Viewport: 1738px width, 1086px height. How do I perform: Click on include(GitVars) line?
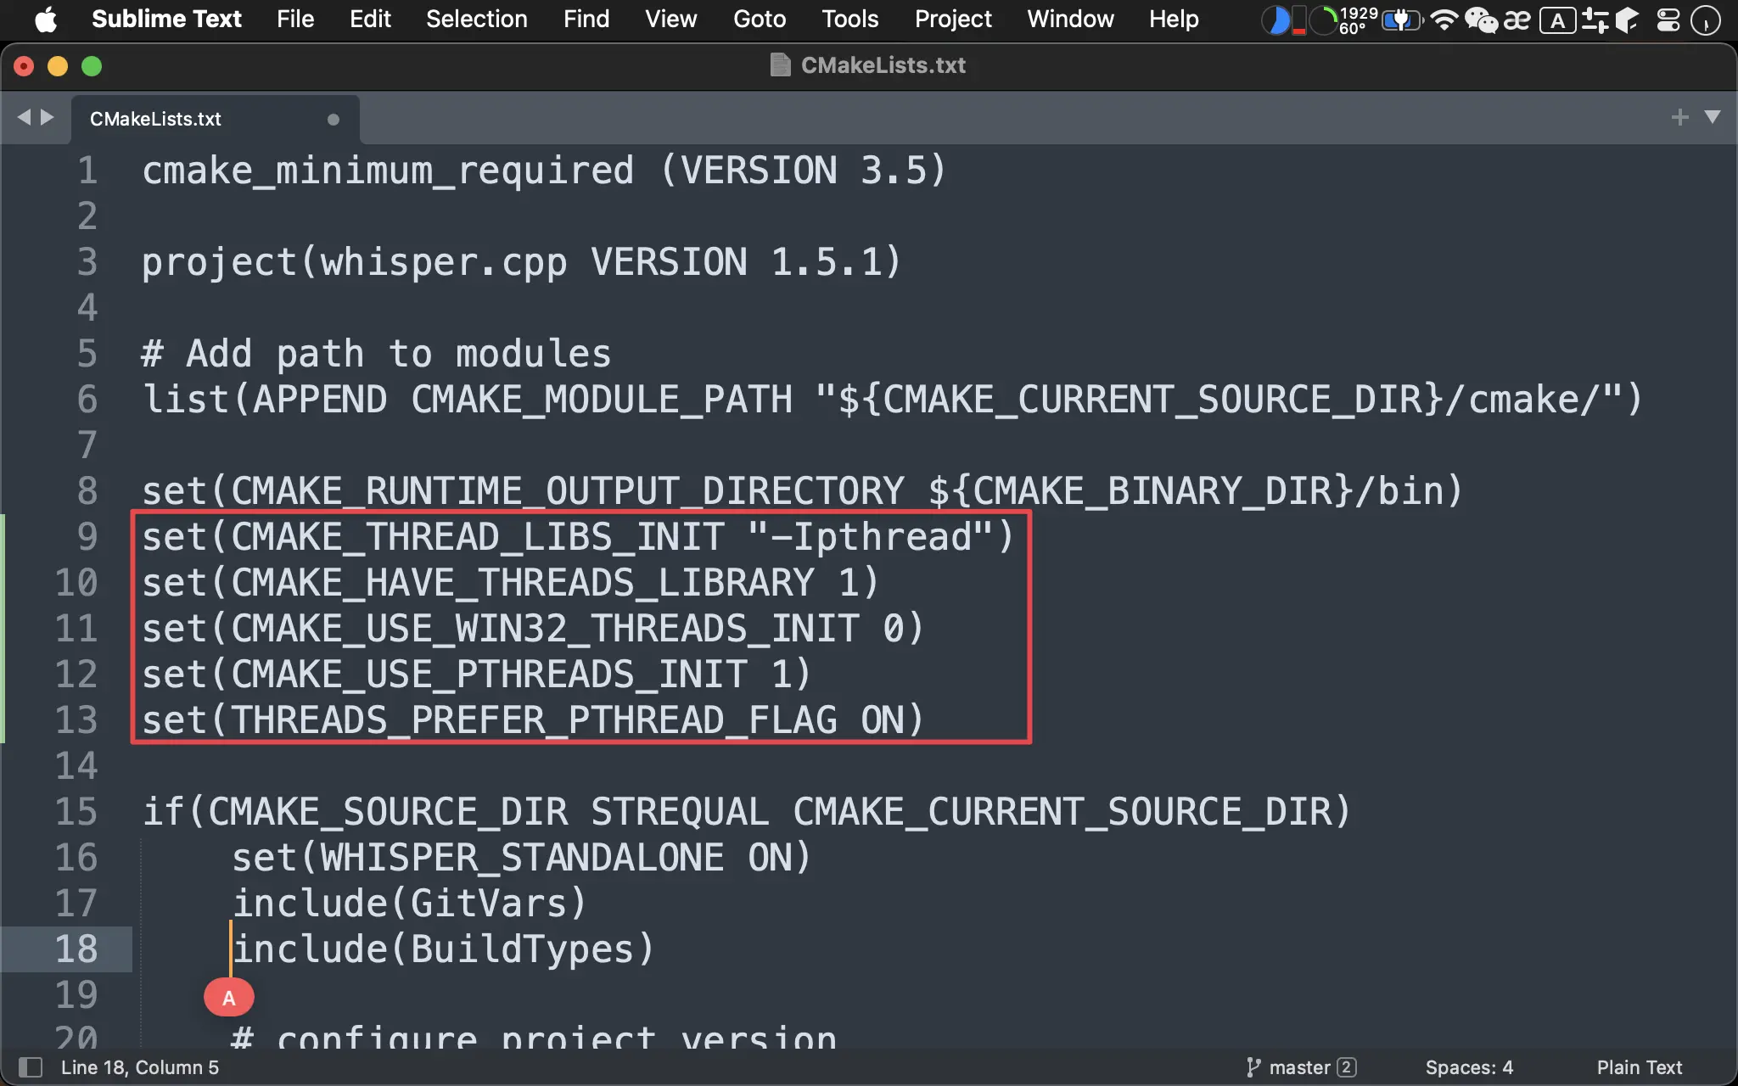409,904
